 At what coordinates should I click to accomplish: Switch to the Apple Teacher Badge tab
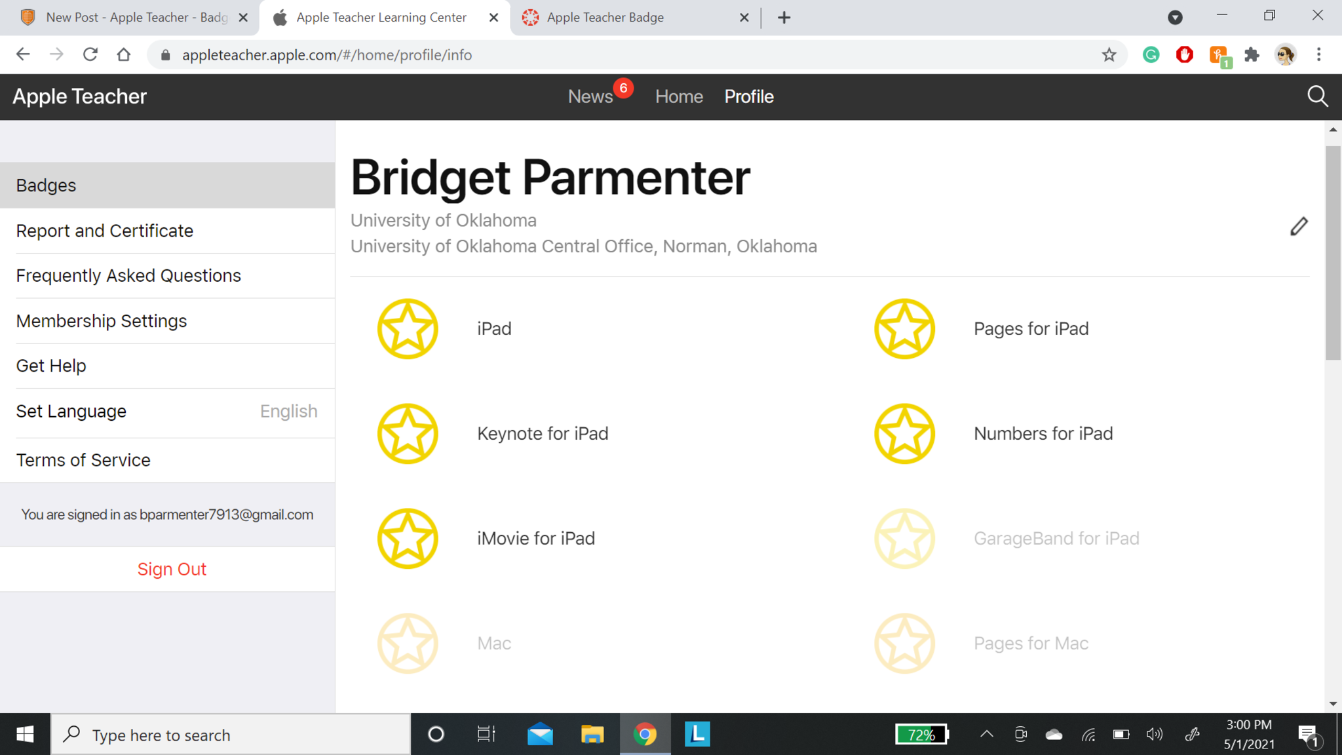point(605,18)
